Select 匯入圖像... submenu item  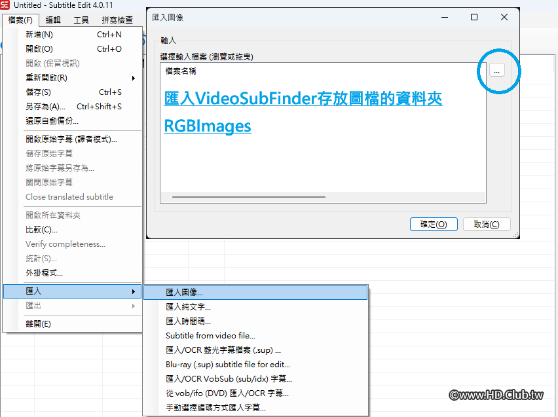coord(255,292)
